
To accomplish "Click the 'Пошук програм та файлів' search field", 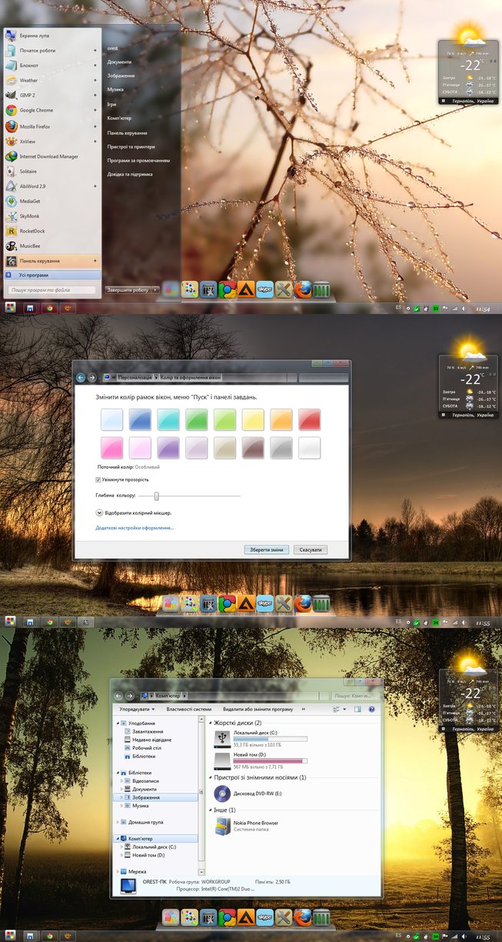I will click(x=51, y=290).
